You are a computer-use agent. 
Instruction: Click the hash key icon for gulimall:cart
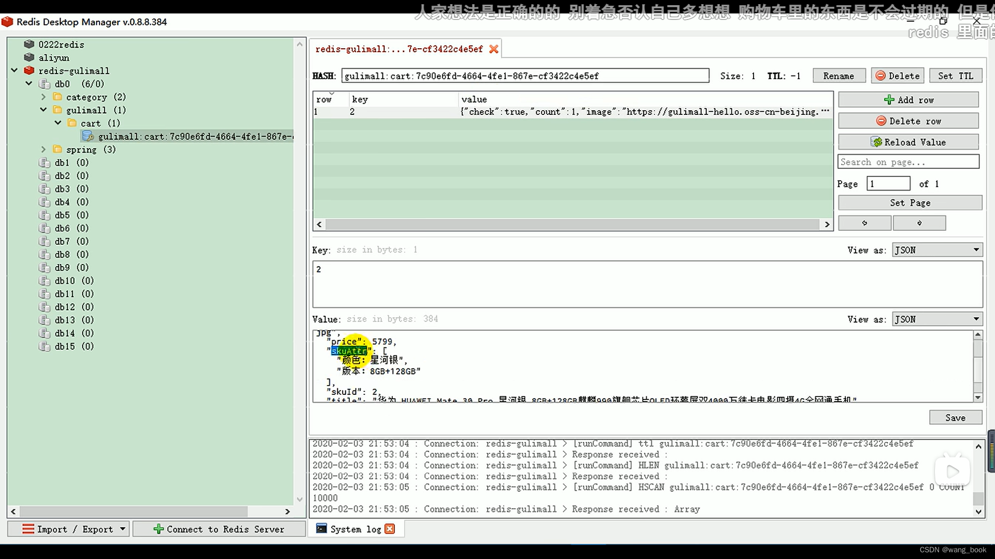click(88, 136)
